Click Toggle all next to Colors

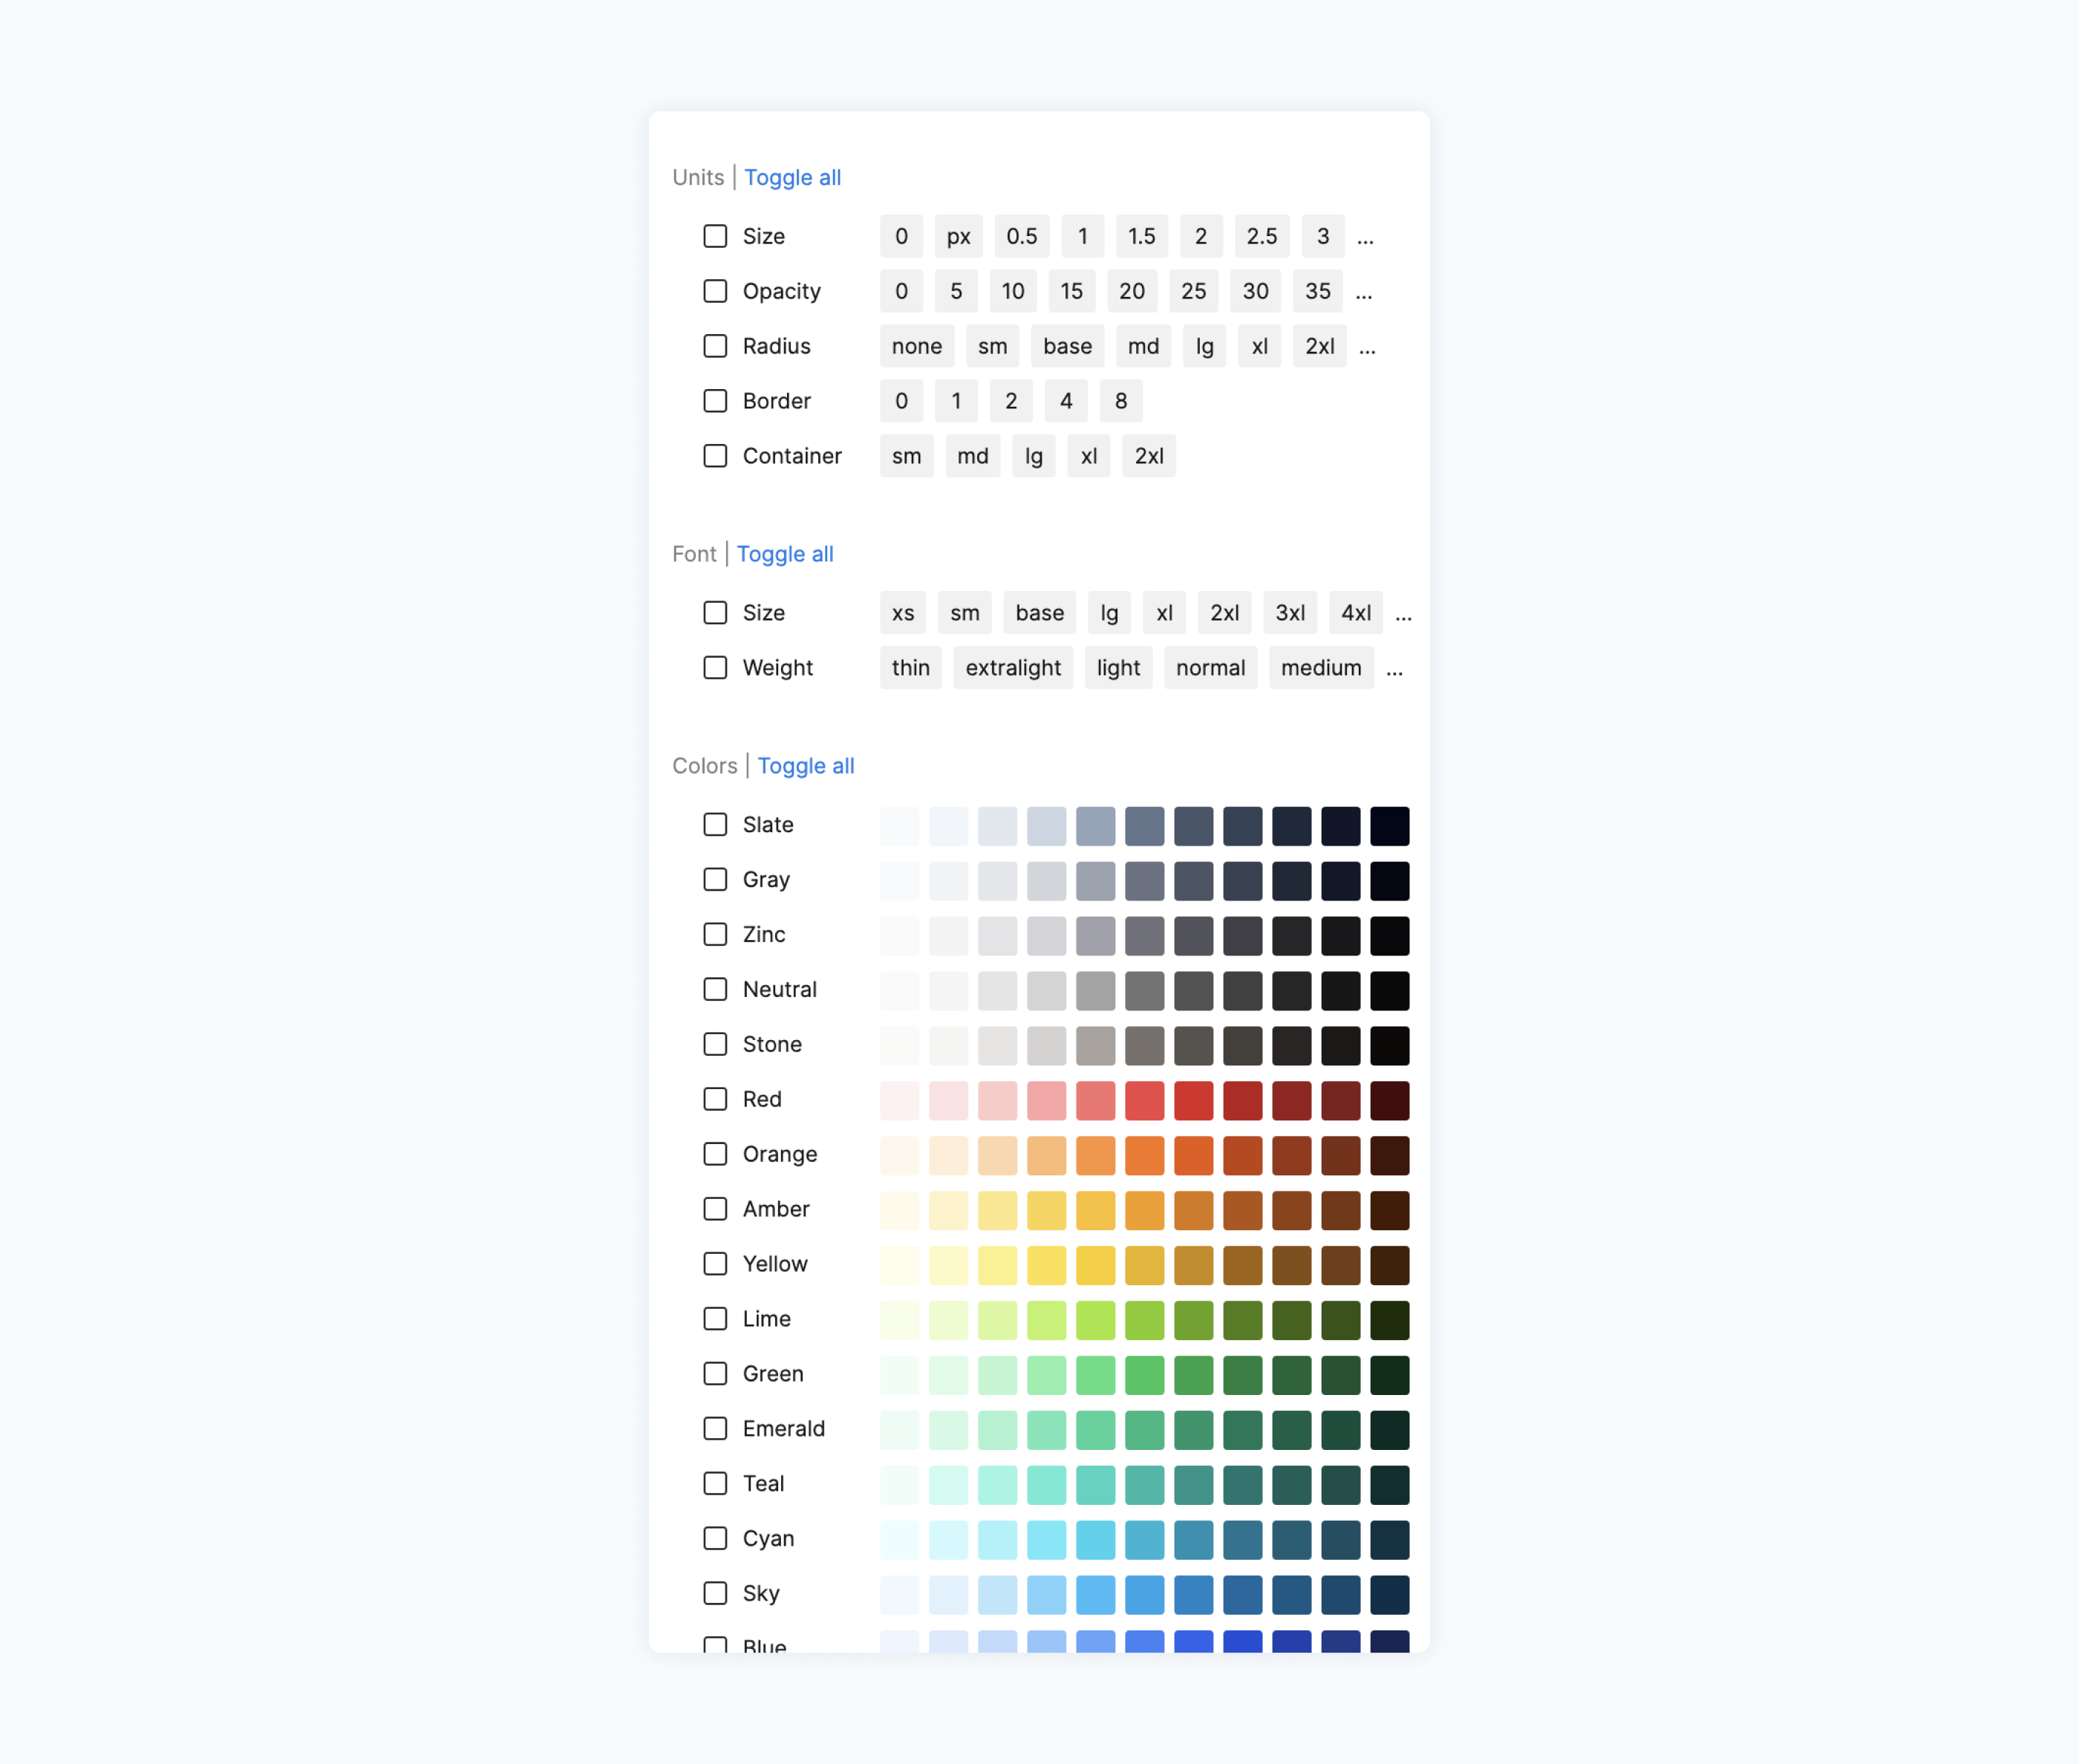coord(806,766)
